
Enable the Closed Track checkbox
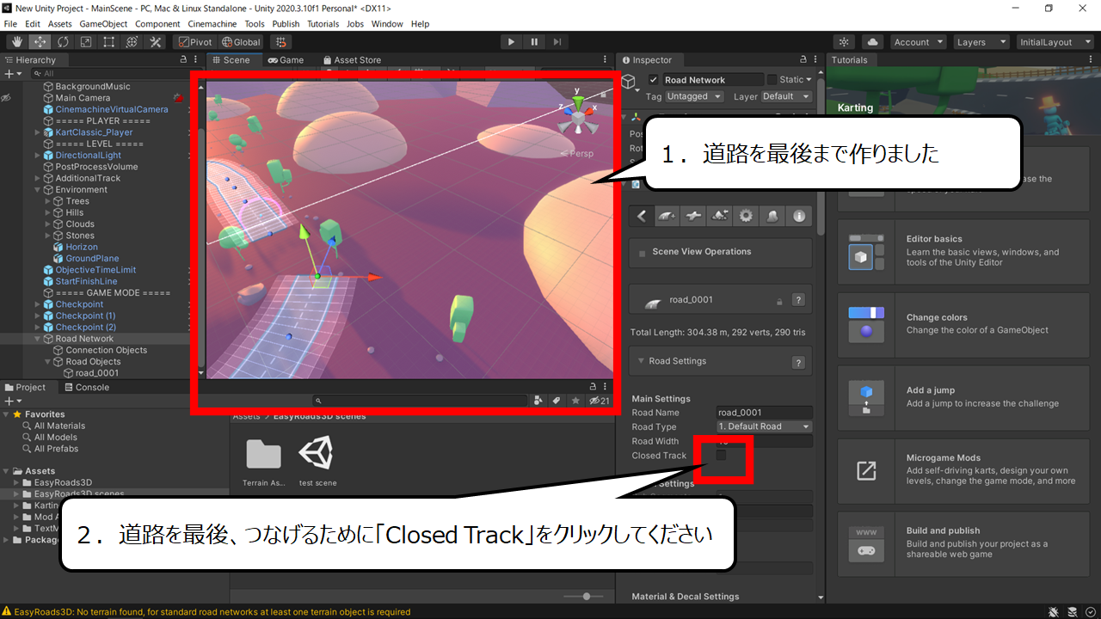722,455
